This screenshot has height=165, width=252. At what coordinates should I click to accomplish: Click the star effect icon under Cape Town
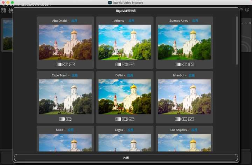69,119
